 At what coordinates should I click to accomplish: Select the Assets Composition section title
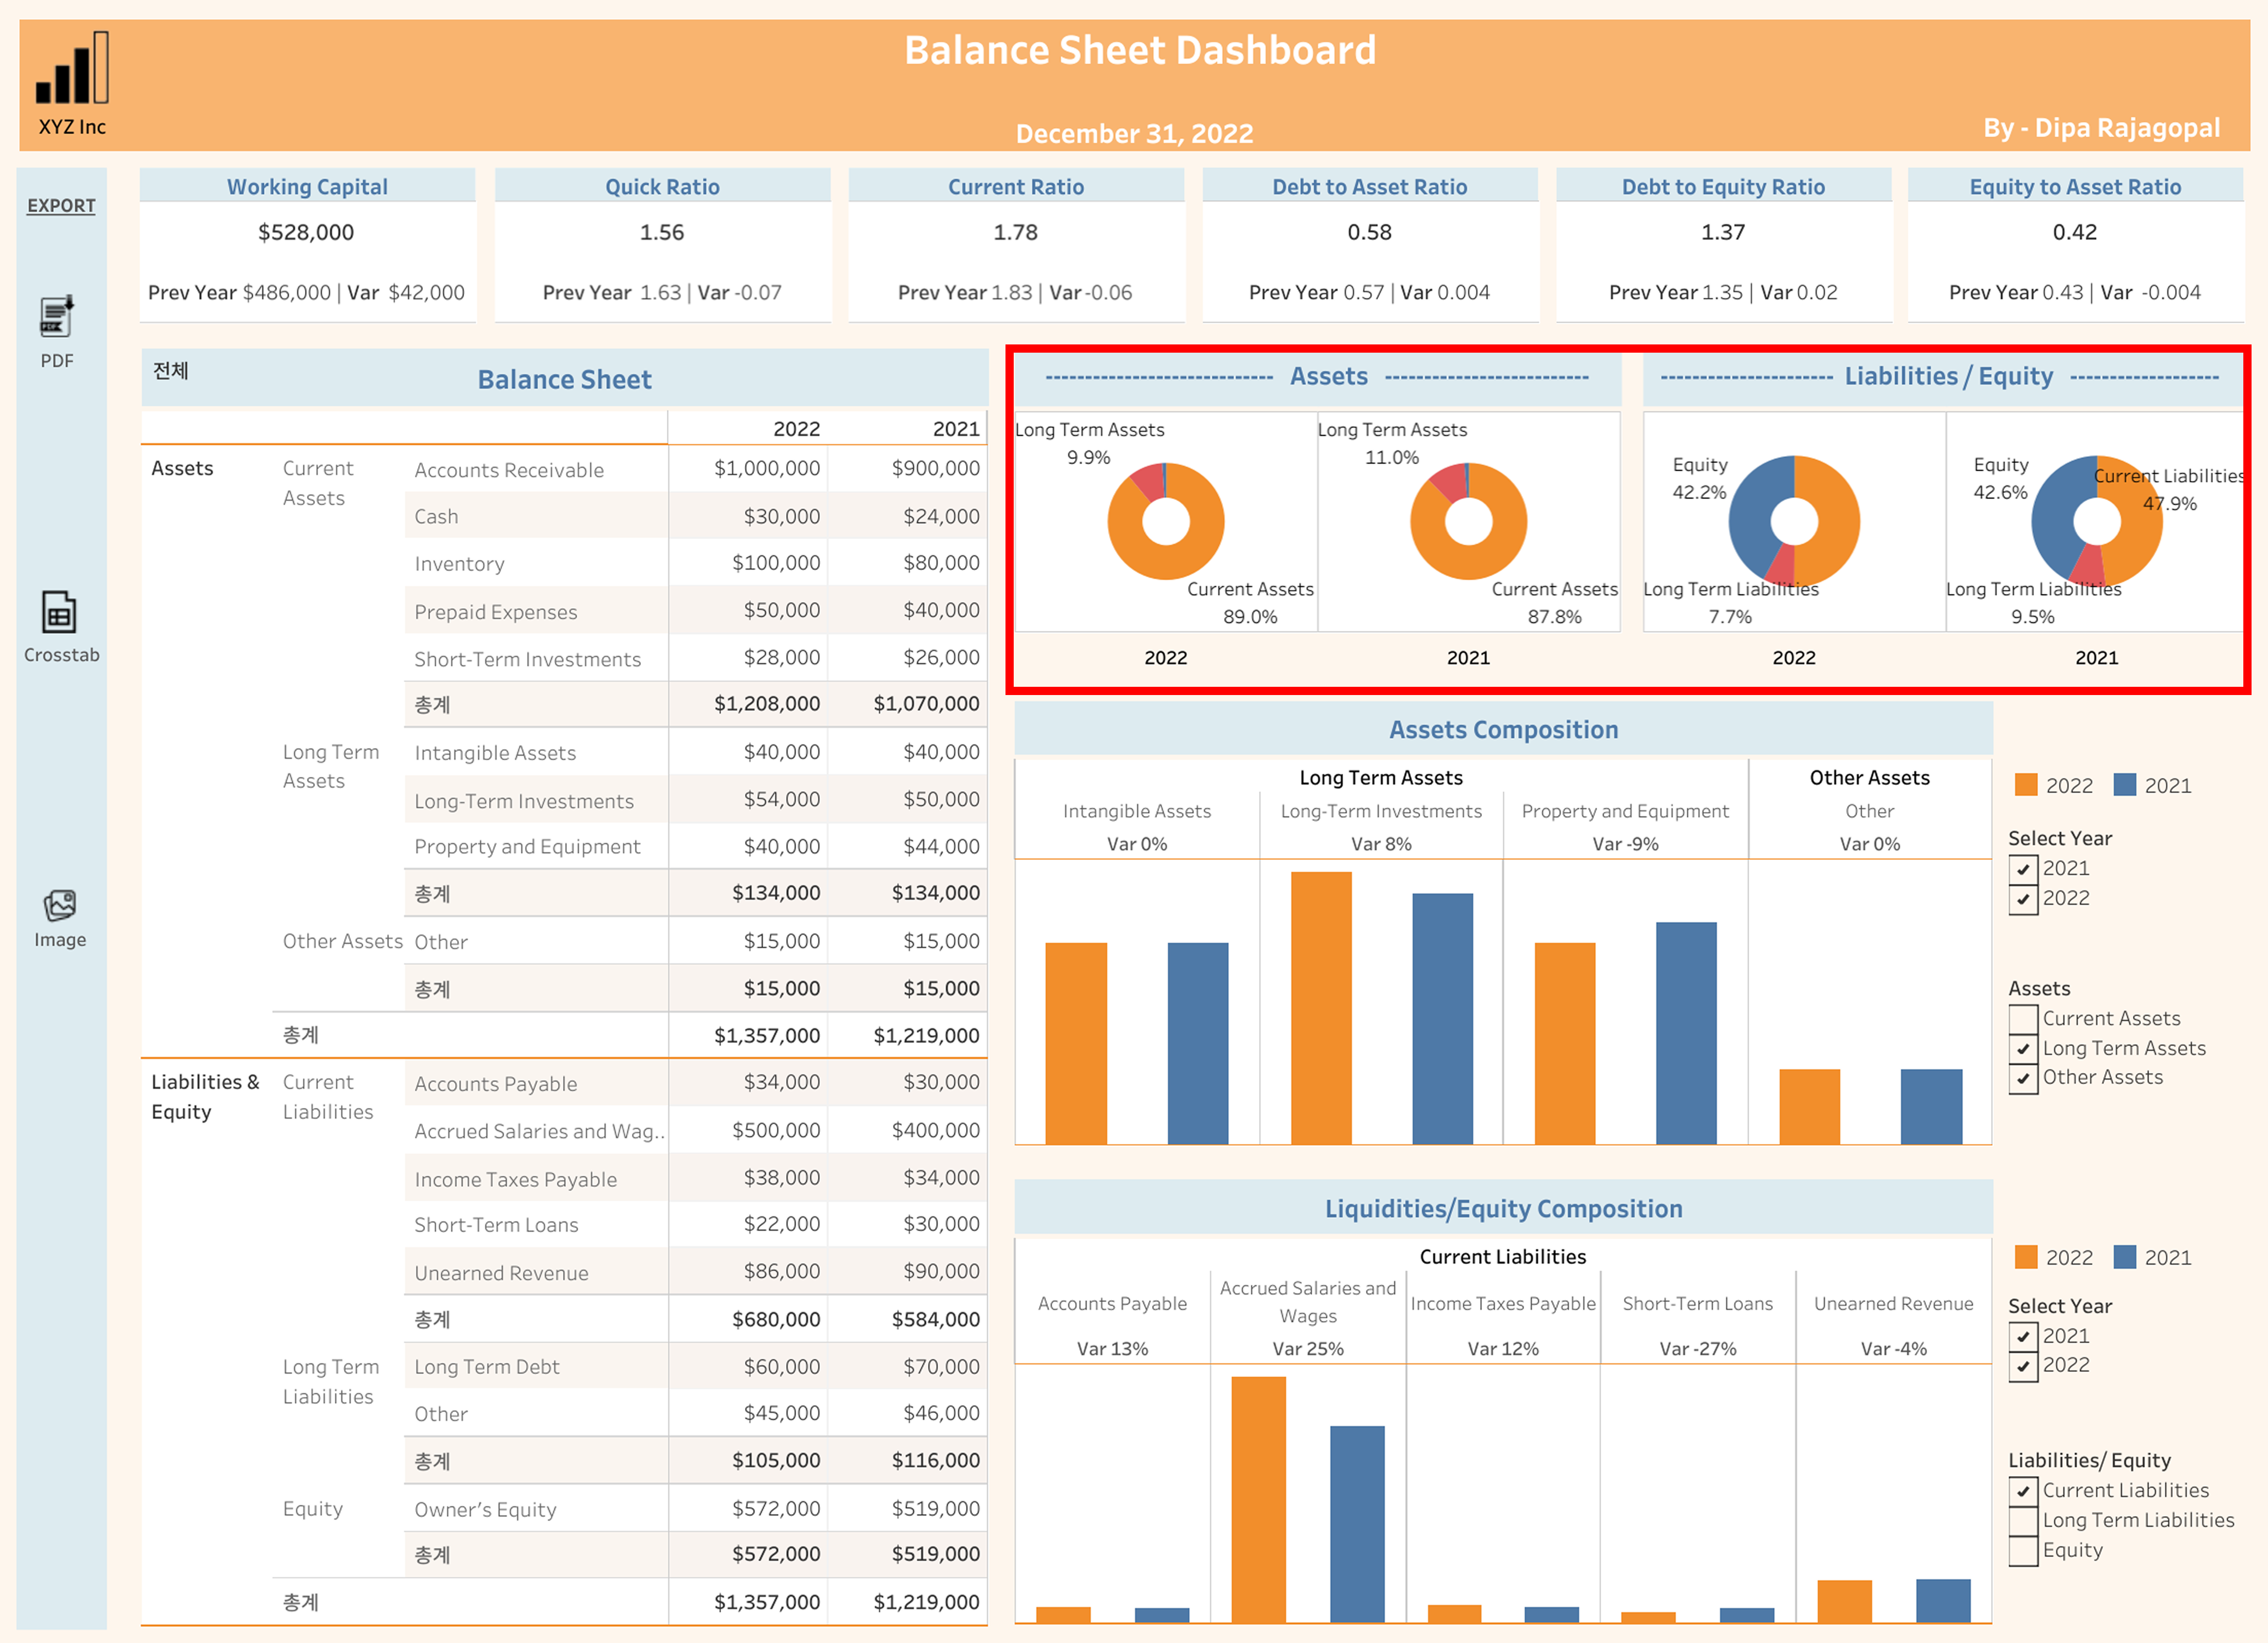(1503, 730)
